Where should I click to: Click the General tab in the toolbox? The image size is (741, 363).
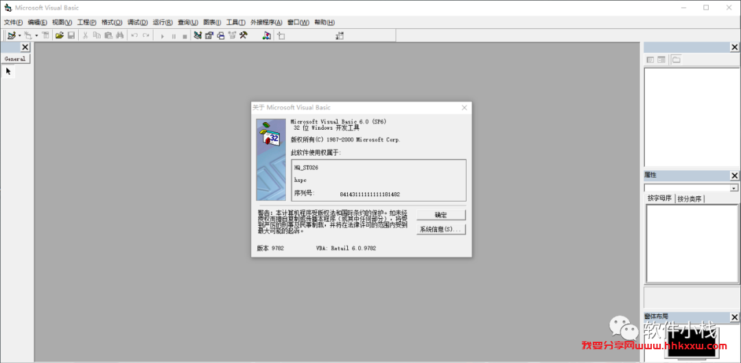pos(15,59)
